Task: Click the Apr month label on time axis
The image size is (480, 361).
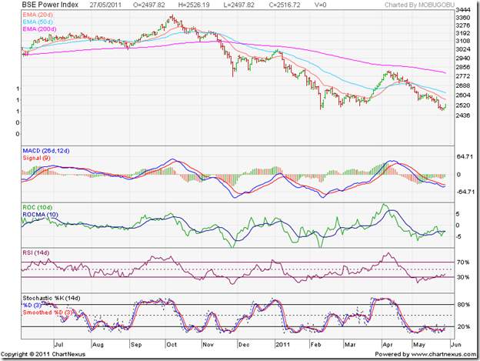Action: coord(388,345)
